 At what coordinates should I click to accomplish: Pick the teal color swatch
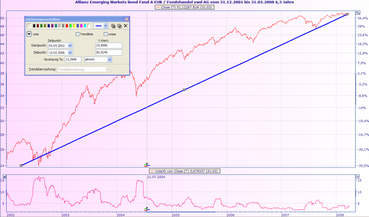click(x=56, y=26)
